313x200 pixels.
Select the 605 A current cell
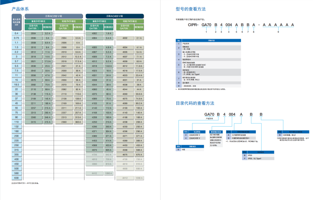click(109, 150)
